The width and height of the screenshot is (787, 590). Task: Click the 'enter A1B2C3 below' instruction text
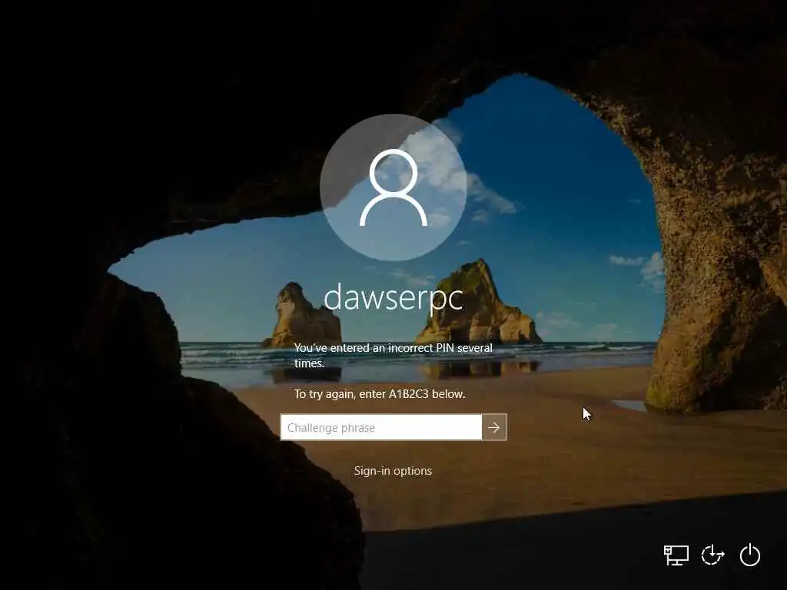[x=380, y=394]
